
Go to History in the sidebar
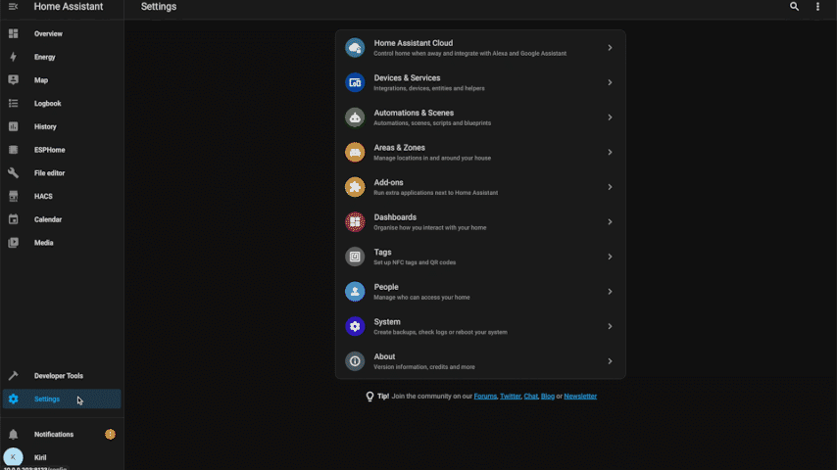coord(62,126)
